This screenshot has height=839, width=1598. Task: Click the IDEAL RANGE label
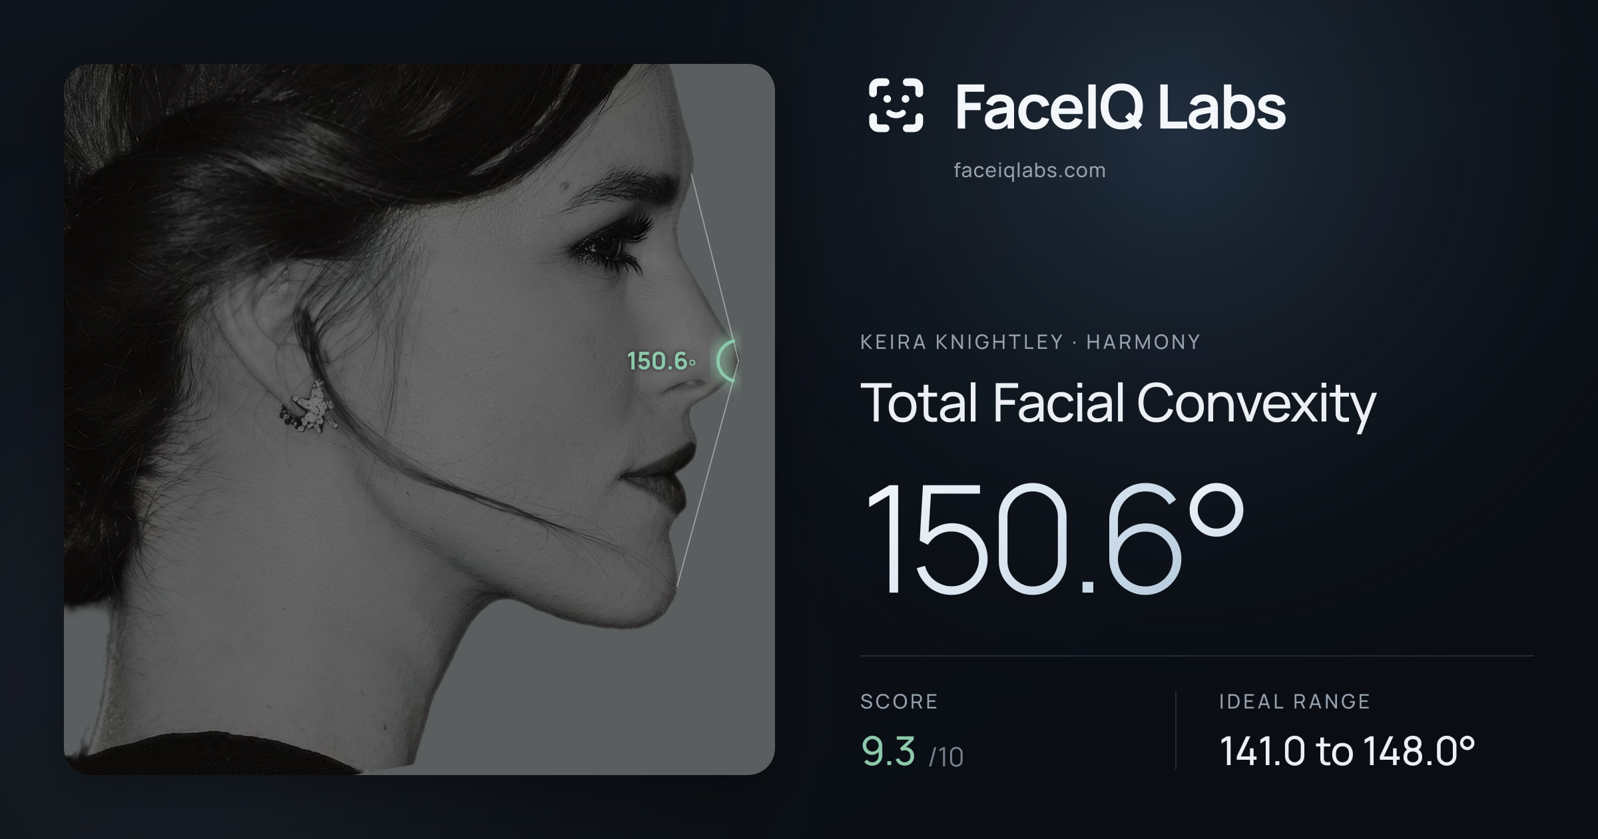[1294, 702]
